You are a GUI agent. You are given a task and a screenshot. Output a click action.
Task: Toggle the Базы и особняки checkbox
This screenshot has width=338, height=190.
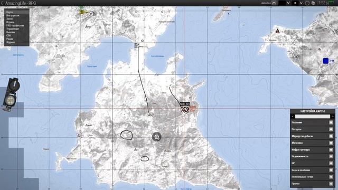(331, 170)
